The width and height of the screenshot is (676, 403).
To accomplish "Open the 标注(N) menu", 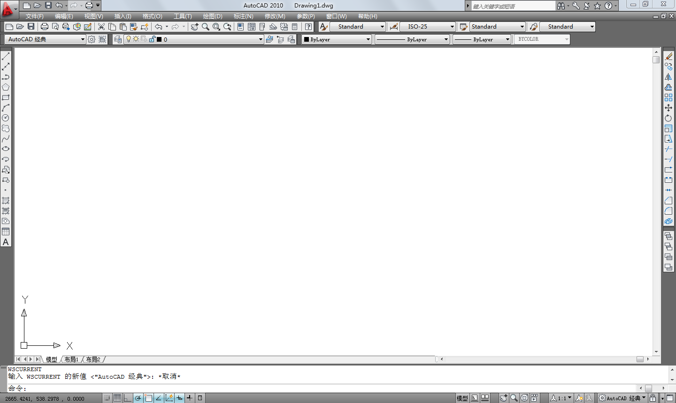I will pos(244,16).
